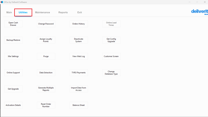Go to the Reports tab
Screen dimensions: 208x117
tap(63, 12)
